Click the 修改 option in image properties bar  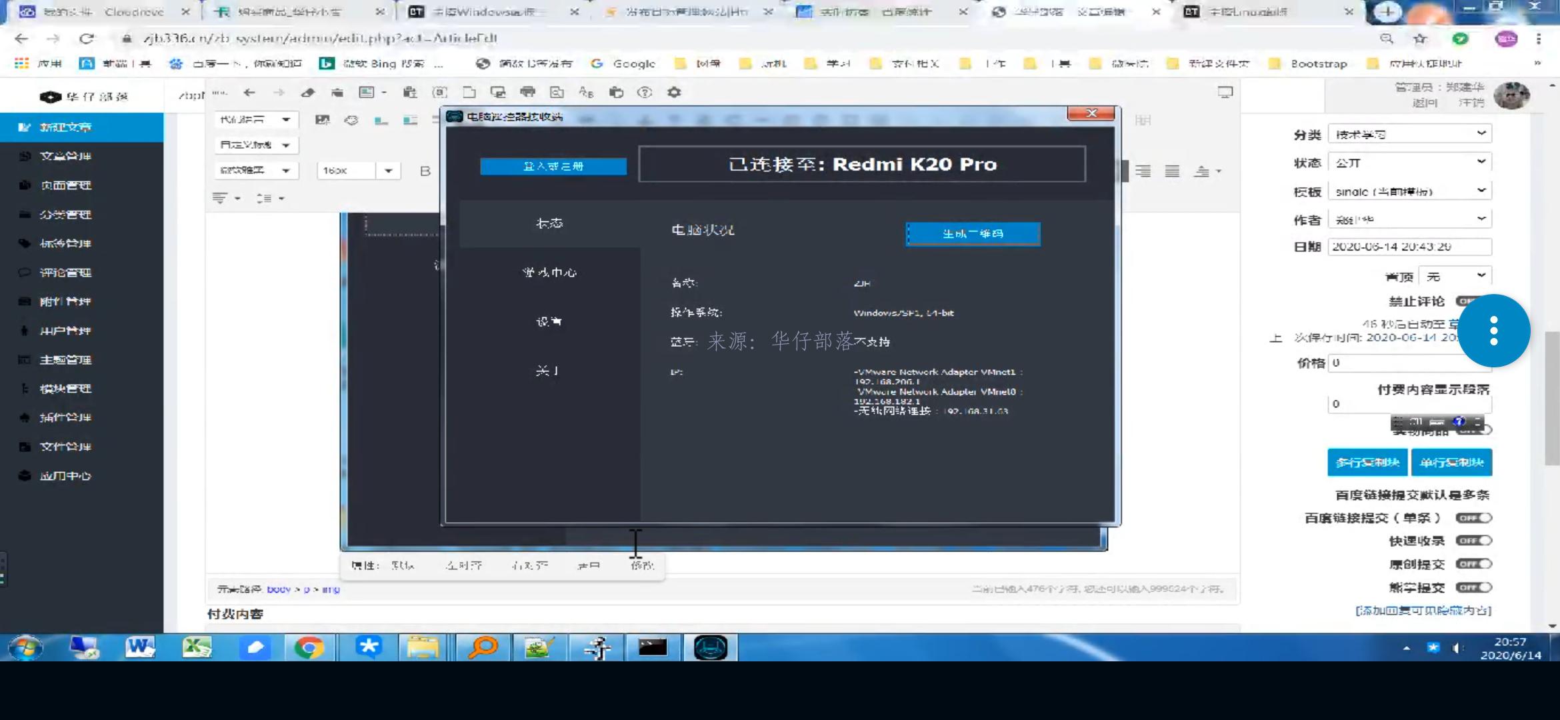tap(642, 565)
